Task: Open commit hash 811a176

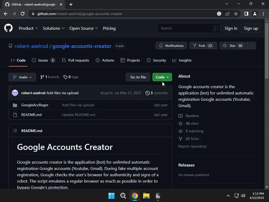Action: click(x=107, y=93)
